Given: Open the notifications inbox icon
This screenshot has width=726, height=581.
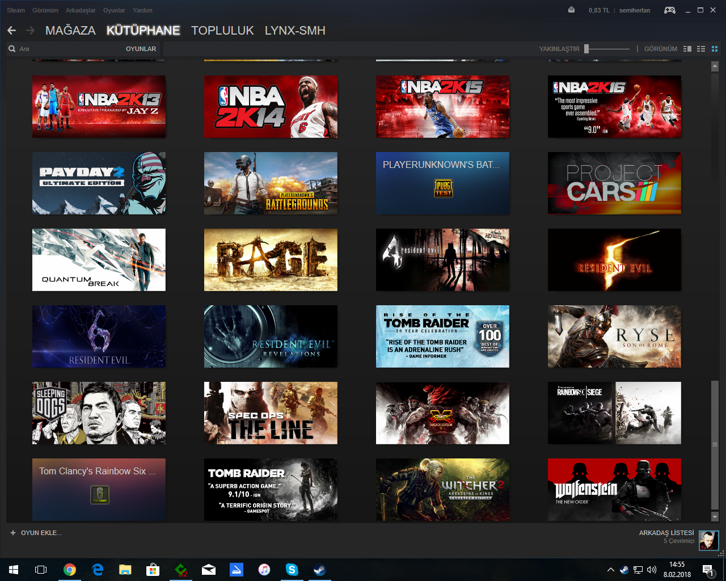Looking at the screenshot, I should [x=571, y=10].
